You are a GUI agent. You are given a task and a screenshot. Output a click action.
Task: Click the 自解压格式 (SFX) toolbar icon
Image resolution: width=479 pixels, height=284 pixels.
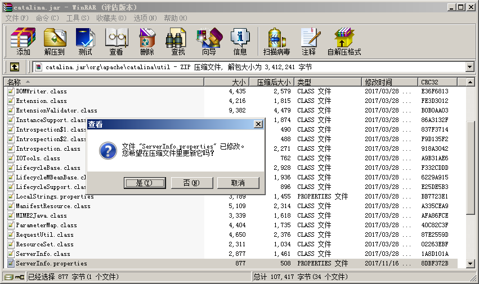(344, 42)
